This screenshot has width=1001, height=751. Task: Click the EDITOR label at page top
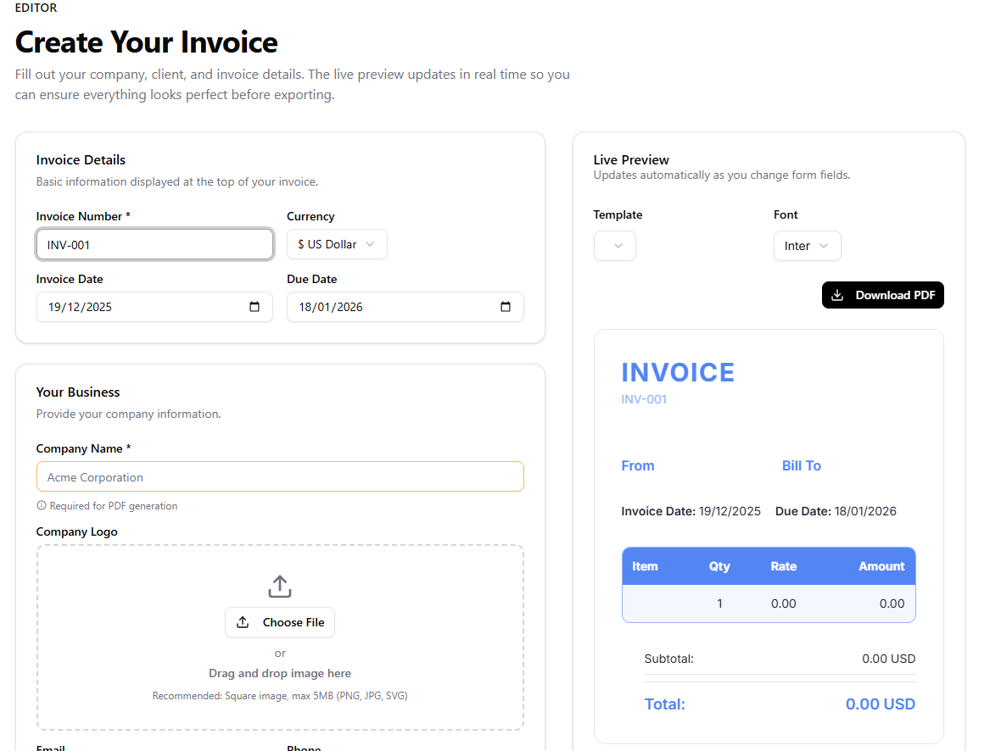(x=35, y=8)
